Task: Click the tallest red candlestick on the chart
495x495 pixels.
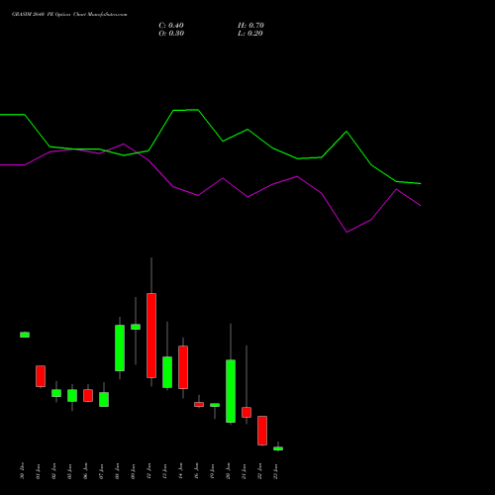Action: click(151, 336)
